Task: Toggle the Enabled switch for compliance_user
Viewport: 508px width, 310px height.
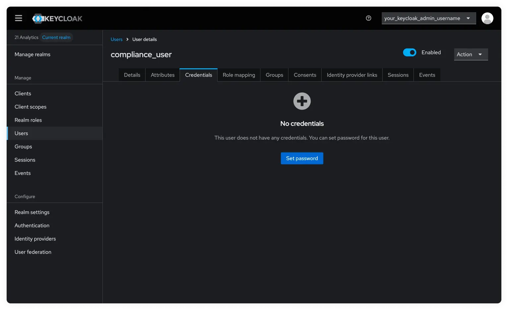Action: (x=410, y=52)
